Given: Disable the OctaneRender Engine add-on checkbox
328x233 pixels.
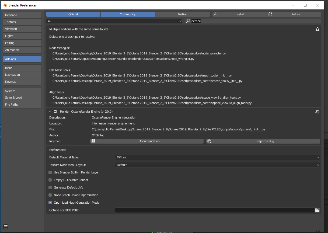Looking at the screenshot, I should [x=55, y=112].
